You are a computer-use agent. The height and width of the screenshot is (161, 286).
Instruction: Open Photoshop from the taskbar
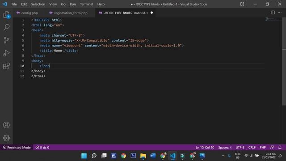coord(133,156)
